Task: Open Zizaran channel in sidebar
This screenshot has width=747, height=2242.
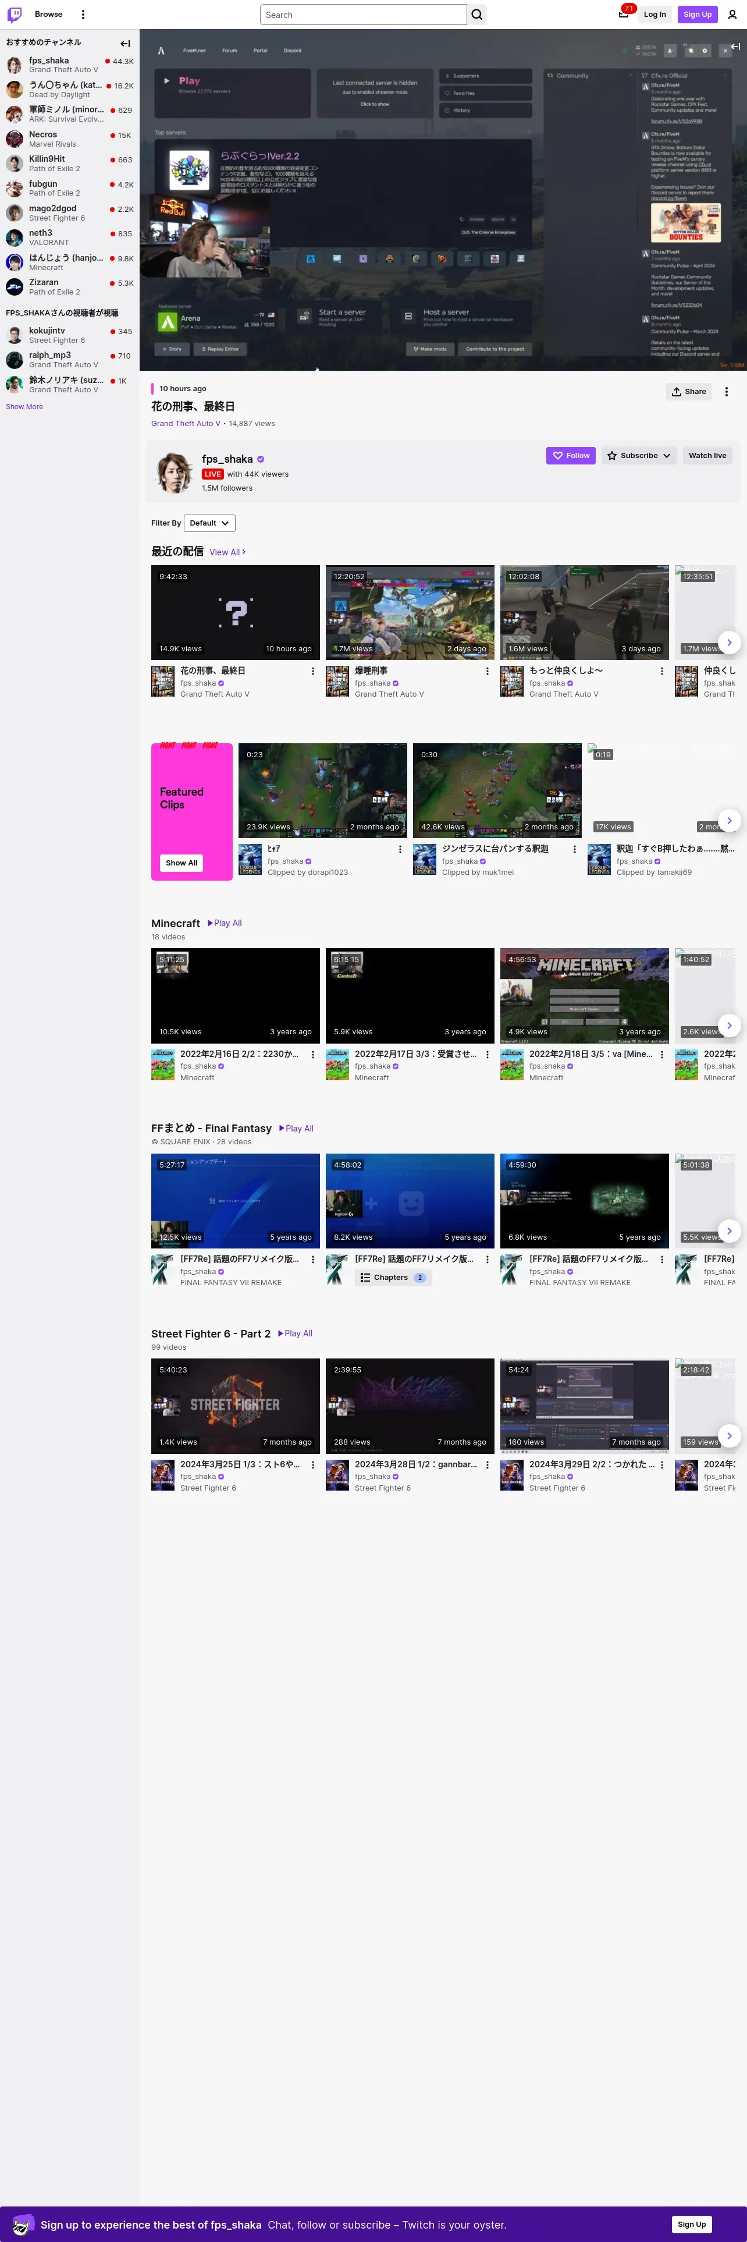Action: (70, 286)
